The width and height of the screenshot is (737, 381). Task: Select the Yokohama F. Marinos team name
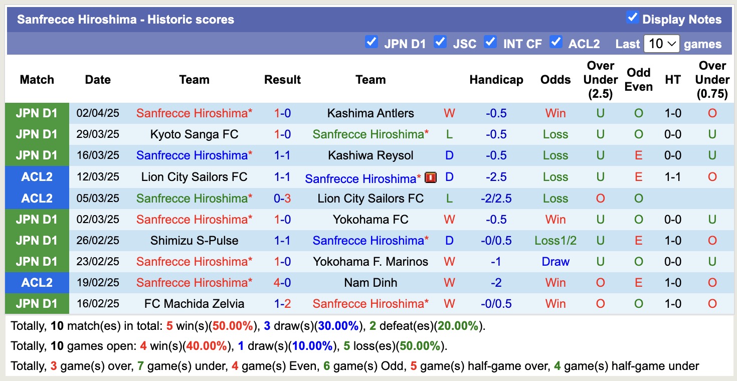point(371,261)
